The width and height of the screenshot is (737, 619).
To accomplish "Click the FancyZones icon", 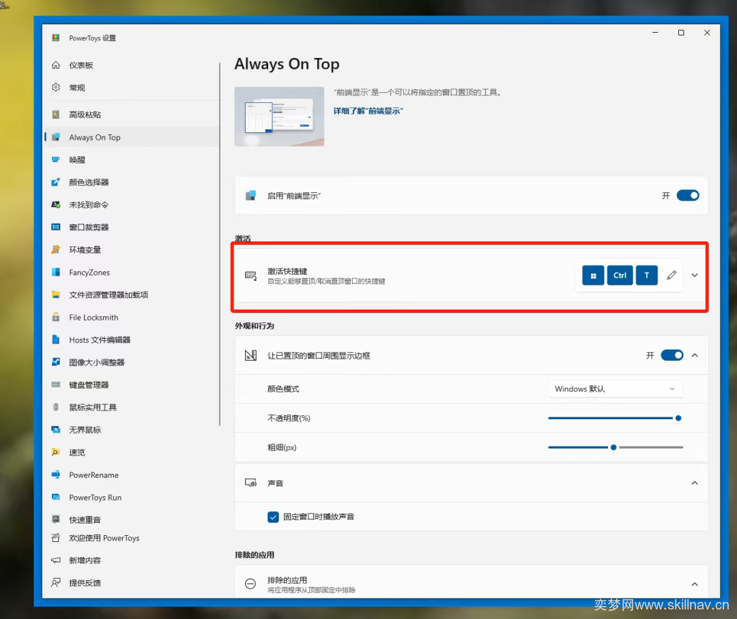I will (56, 273).
